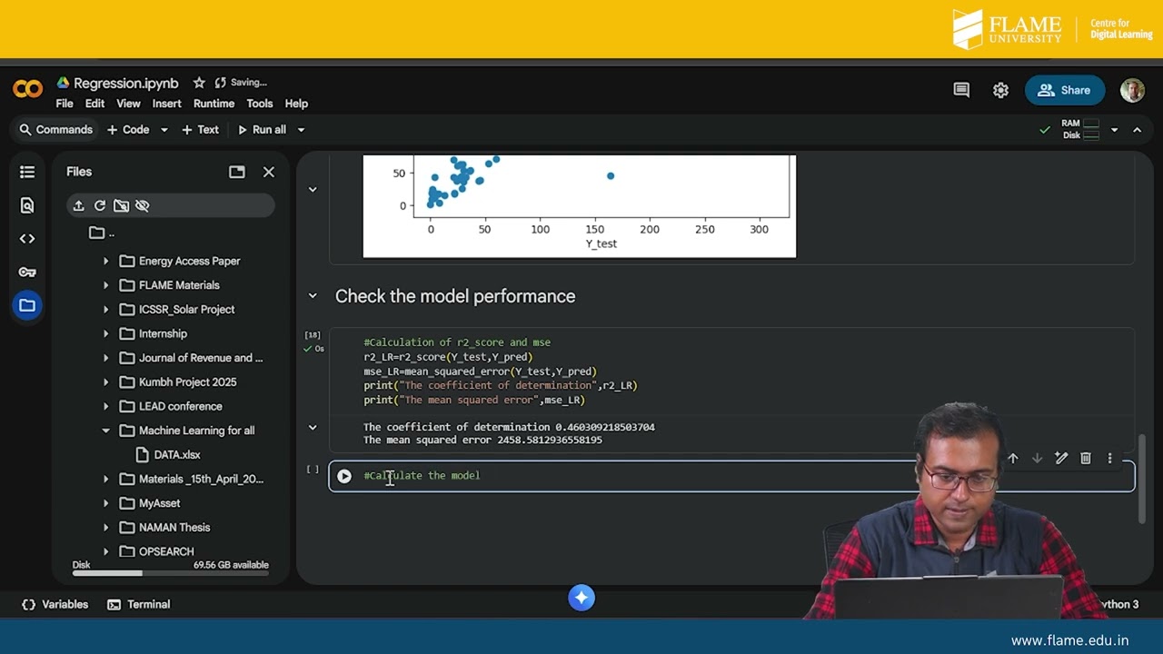Viewport: 1163px width, 654px height.
Task: Open the comments panel icon
Action: [x=961, y=90]
